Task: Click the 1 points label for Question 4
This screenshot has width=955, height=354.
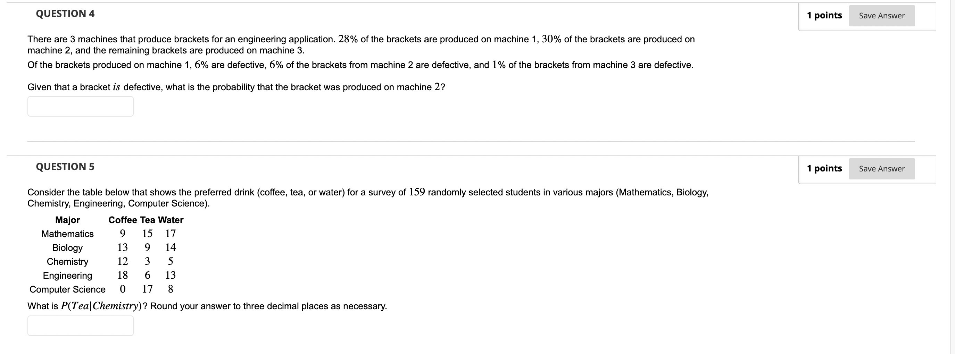Action: point(824,16)
